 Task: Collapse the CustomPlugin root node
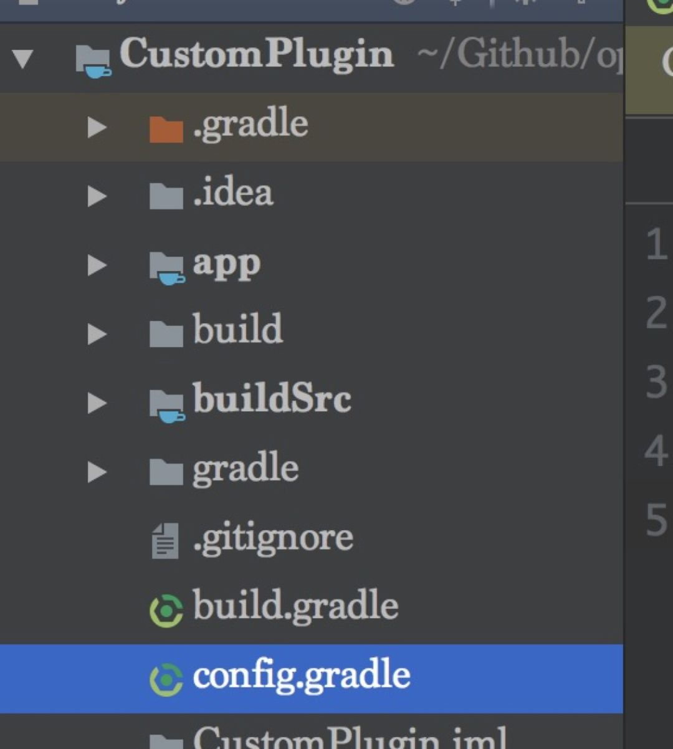click(23, 59)
